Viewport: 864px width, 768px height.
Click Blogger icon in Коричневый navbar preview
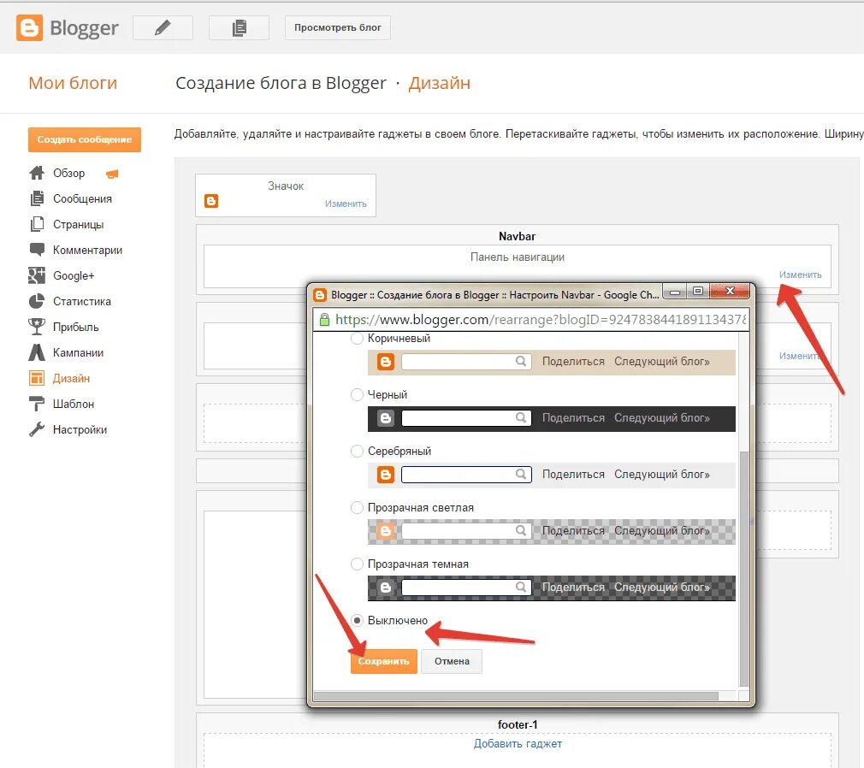click(x=386, y=362)
